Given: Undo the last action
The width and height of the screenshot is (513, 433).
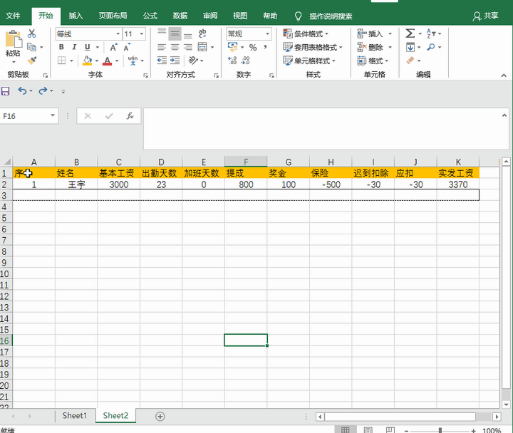Looking at the screenshot, I should (22, 91).
